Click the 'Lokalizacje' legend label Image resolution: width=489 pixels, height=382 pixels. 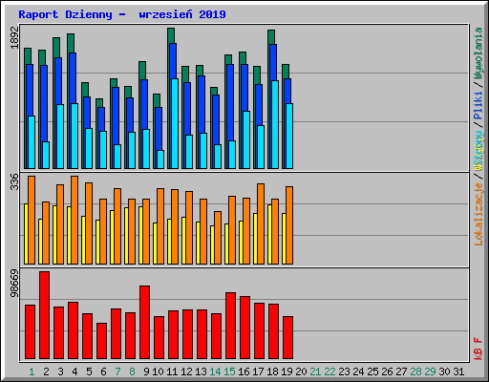(478, 213)
